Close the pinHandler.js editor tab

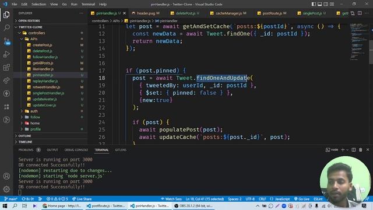tap(124, 13)
